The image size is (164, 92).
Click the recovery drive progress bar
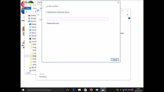point(78,19)
